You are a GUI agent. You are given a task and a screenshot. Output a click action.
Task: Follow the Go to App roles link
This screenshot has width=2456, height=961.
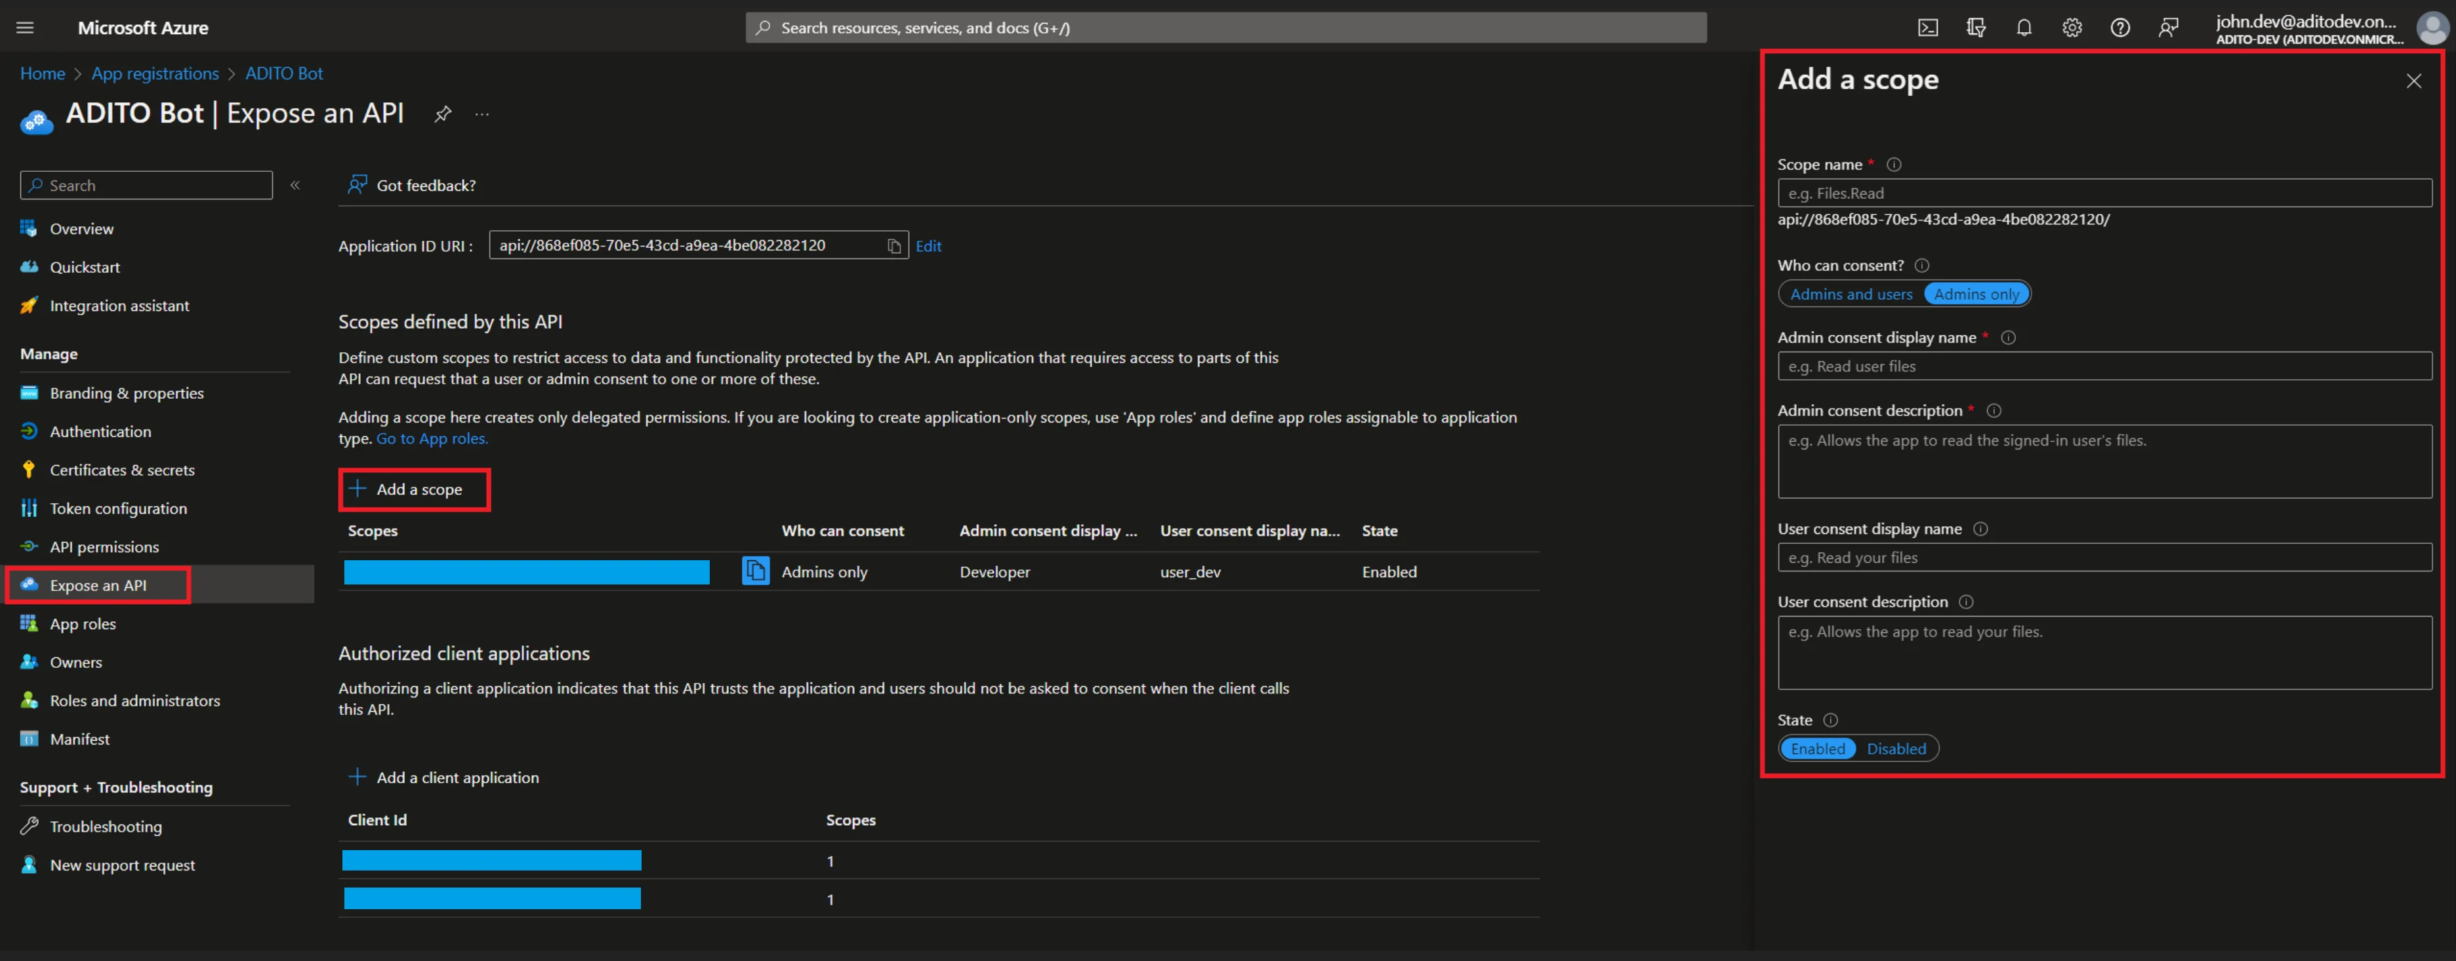tap(432, 439)
